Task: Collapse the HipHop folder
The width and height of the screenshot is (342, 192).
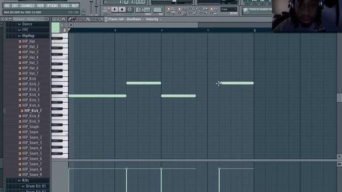Action: 28,36
